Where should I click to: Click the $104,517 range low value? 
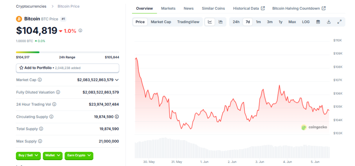(23, 57)
